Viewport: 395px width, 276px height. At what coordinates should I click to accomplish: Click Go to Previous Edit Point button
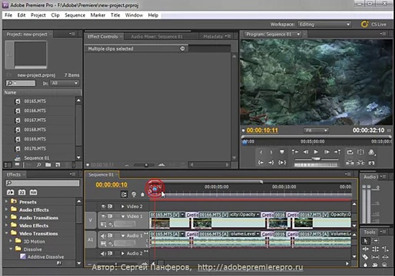295,152
